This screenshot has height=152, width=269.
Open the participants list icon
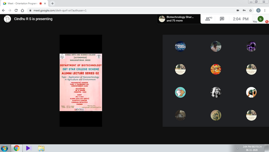[208, 19]
